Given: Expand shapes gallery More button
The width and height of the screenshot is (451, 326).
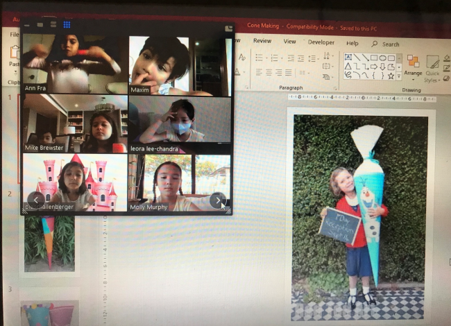Looking at the screenshot, I should 399,76.
